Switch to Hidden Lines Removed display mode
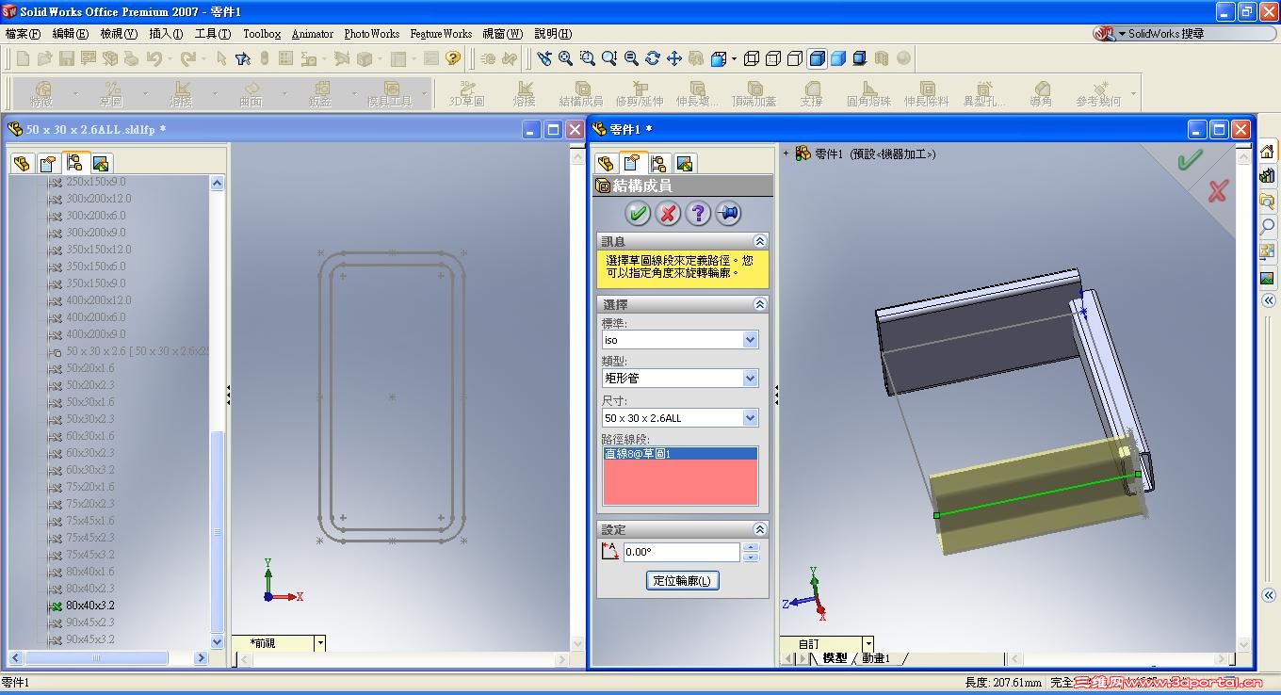Image resolution: width=1281 pixels, height=695 pixels. point(795,58)
